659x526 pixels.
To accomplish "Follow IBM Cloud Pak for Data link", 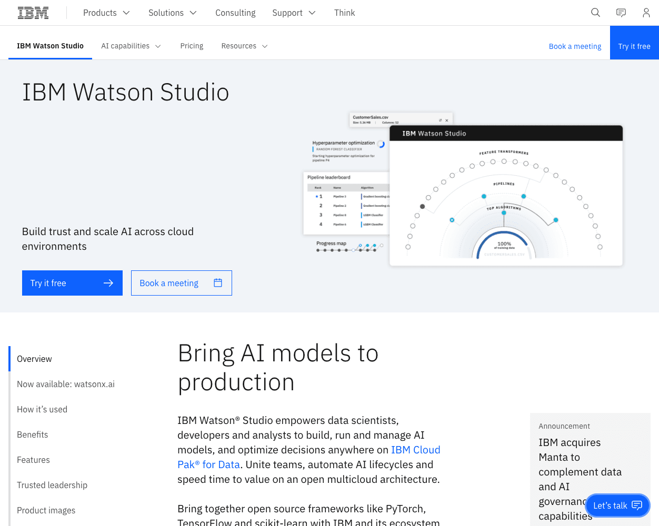I will click(309, 457).
